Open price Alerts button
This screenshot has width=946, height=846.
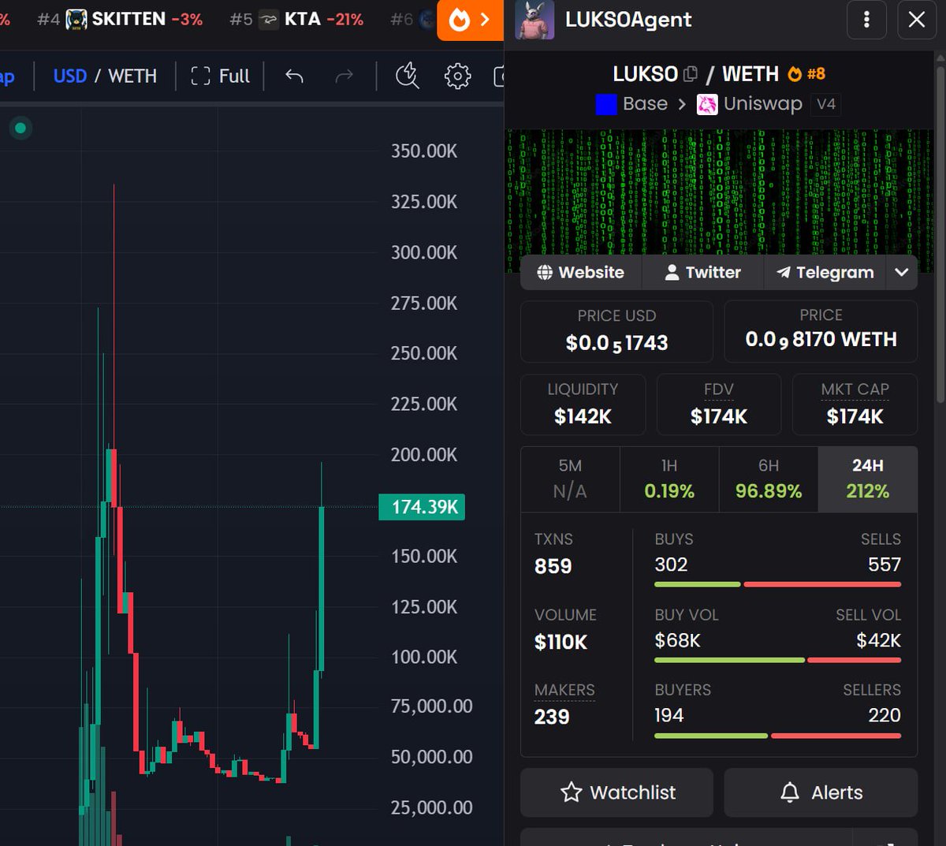[x=821, y=792]
